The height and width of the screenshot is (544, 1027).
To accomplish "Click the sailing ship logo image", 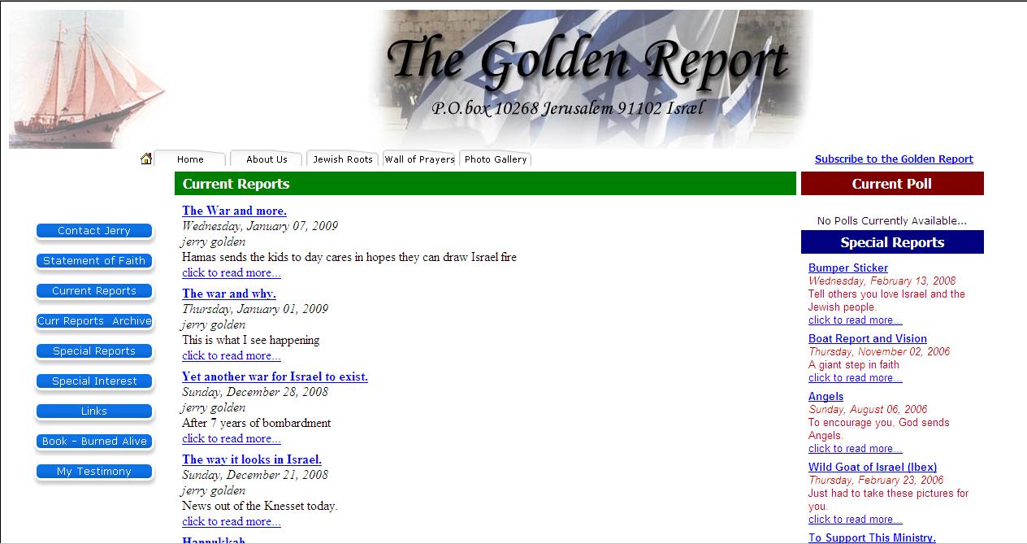I will [x=88, y=80].
